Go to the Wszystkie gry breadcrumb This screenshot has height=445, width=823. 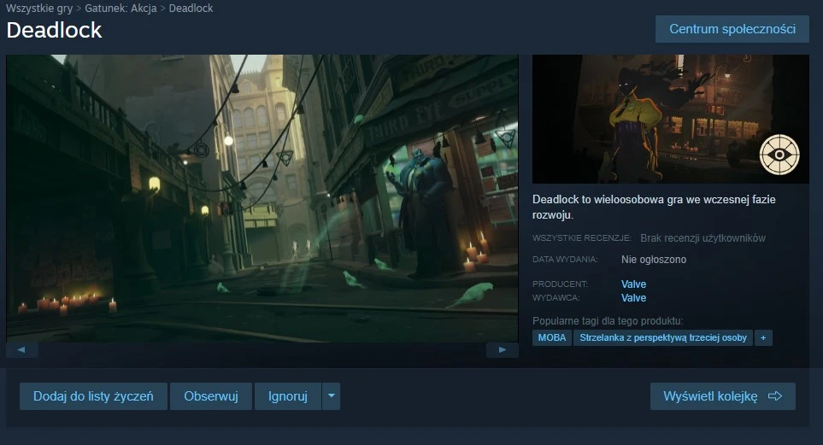[39, 9]
